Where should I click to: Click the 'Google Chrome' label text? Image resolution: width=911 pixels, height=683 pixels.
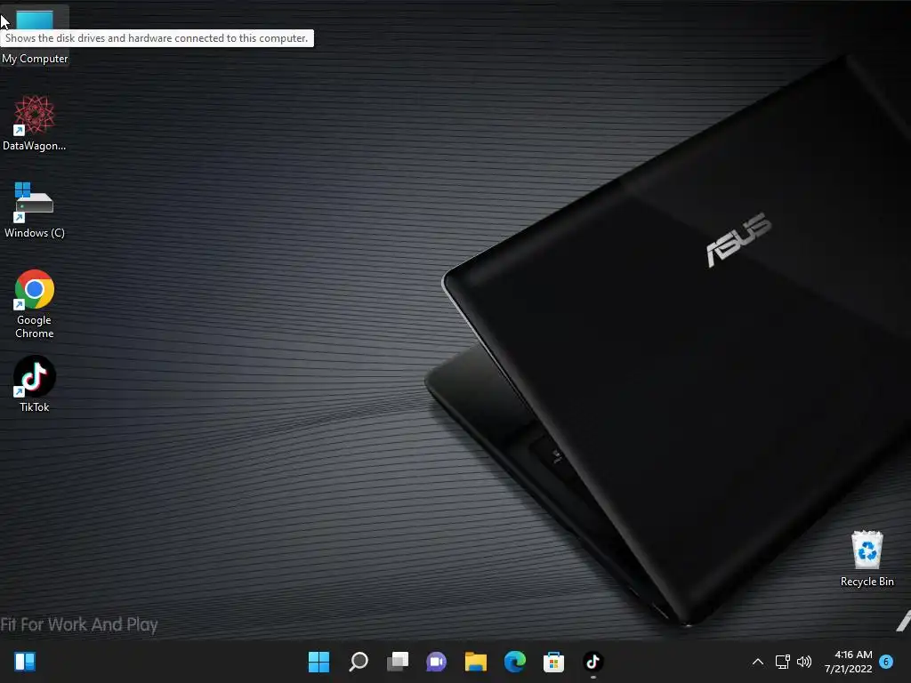(x=35, y=326)
